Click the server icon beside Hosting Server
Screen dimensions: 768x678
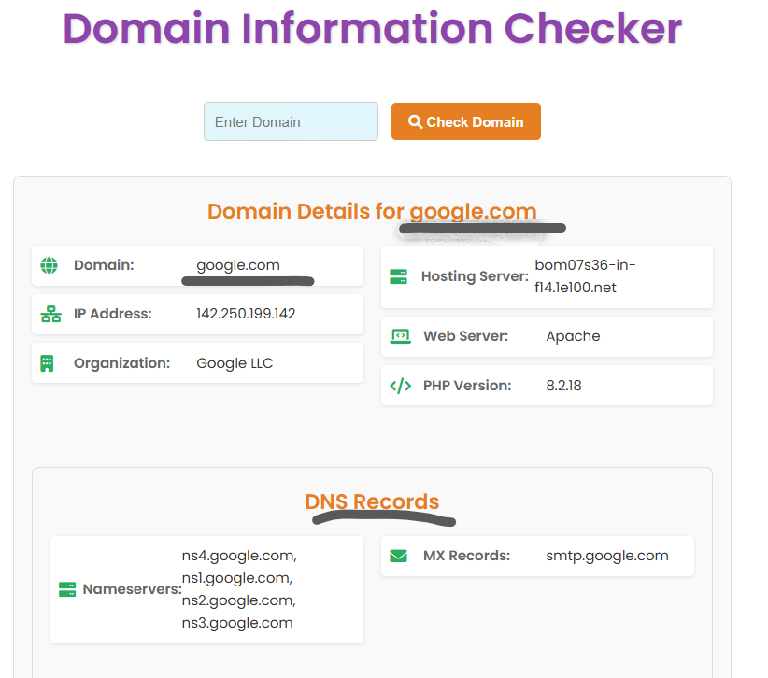tap(398, 276)
